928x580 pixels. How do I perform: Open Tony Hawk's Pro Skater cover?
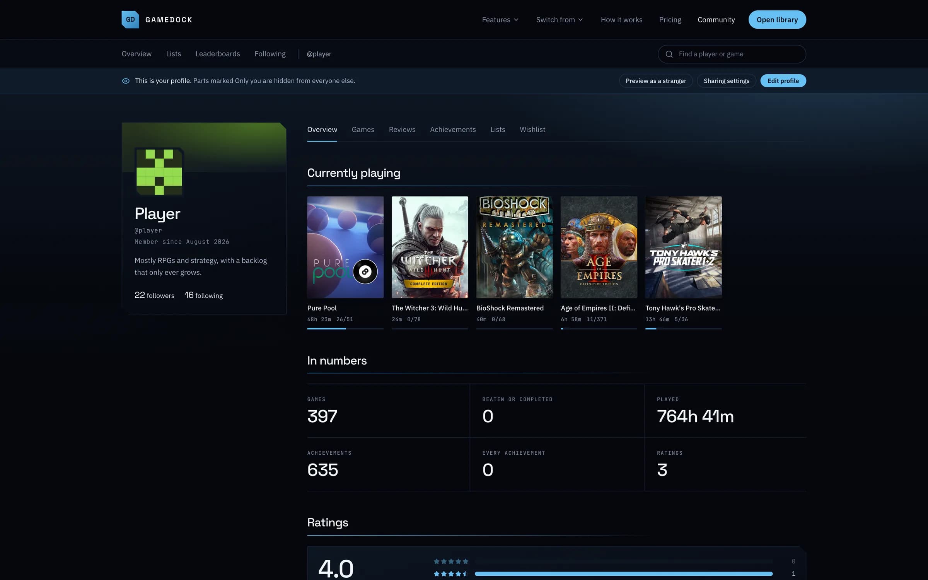683,247
